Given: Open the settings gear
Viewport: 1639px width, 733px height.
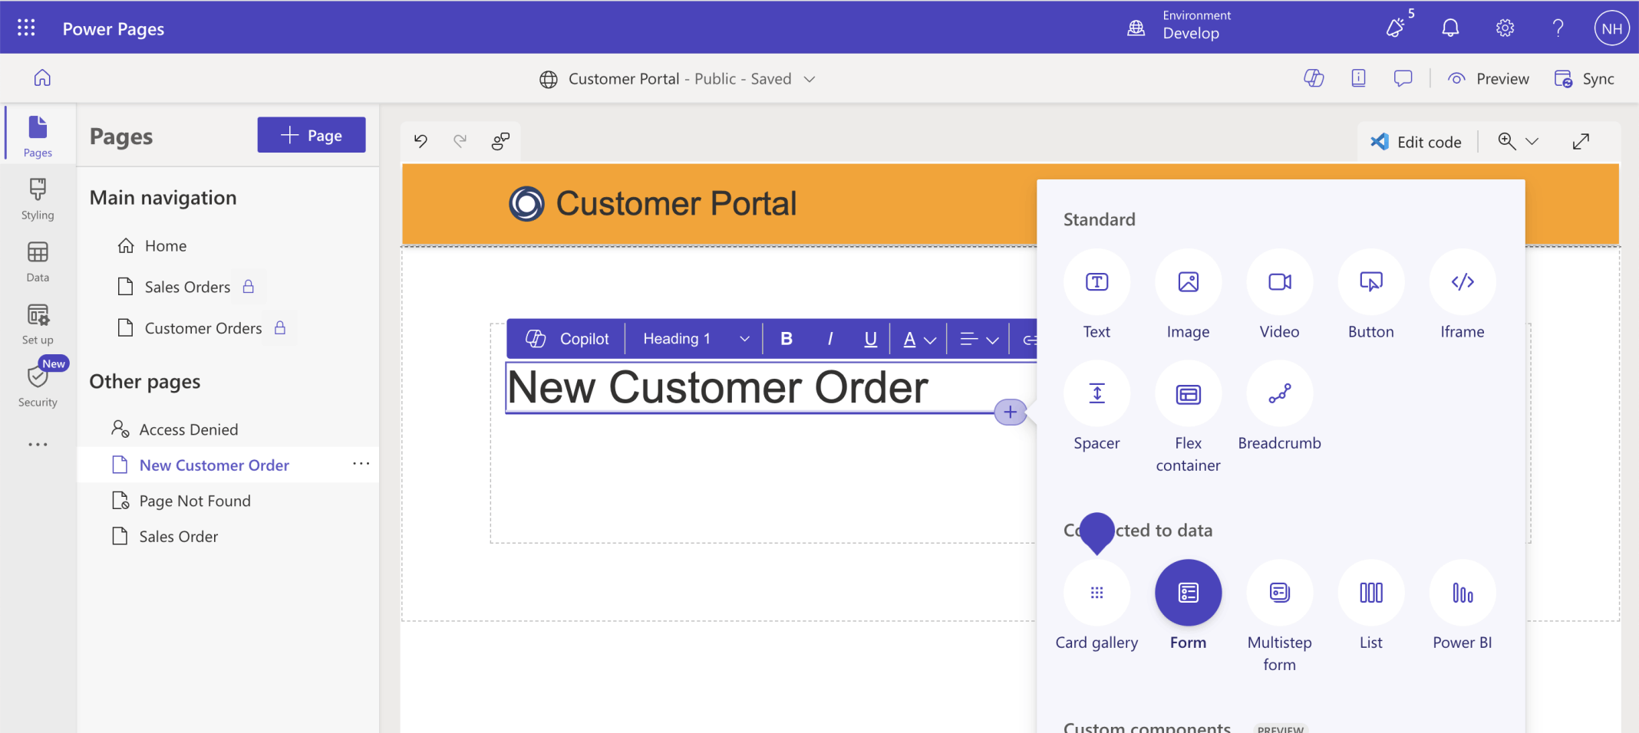Looking at the screenshot, I should tap(1505, 28).
